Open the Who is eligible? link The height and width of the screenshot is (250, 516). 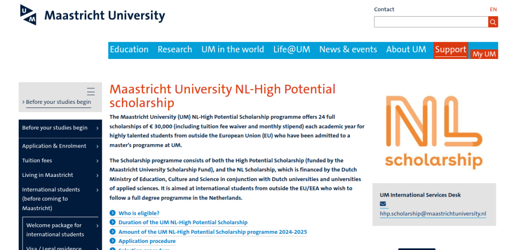[x=139, y=213]
